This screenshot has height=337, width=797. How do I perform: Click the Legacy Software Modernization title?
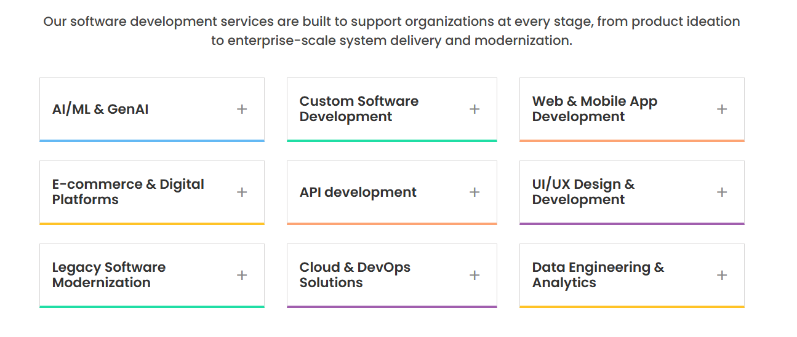(109, 275)
